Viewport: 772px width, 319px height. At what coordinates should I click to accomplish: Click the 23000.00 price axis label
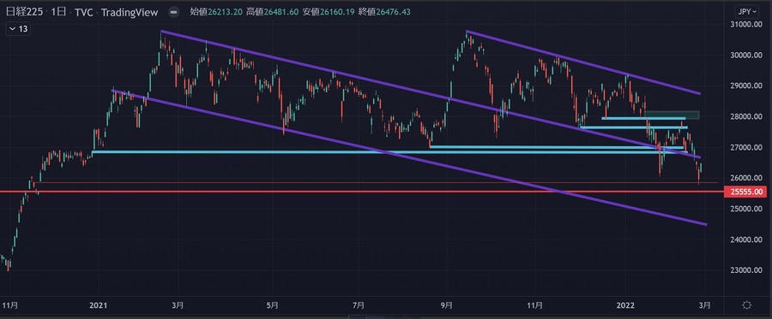(747, 270)
